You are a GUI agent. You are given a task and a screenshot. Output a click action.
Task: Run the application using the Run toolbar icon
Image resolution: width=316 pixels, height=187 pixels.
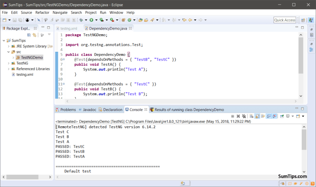tap(91, 20)
